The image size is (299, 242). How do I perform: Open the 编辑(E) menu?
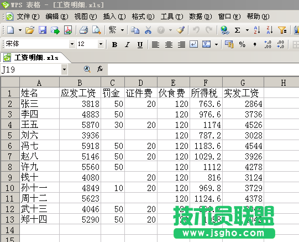[57, 17]
